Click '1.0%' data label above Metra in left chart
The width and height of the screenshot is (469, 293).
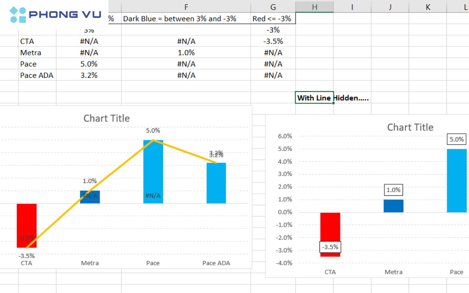tap(90, 181)
